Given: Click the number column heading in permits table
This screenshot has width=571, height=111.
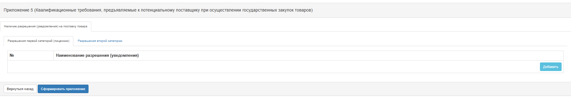Looking at the screenshot, I should point(30,55).
